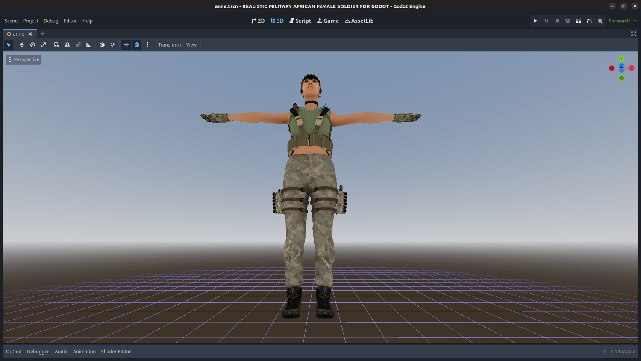The width and height of the screenshot is (641, 361).
Task: Open the Forward+ renderer dropdown
Action: point(622,21)
